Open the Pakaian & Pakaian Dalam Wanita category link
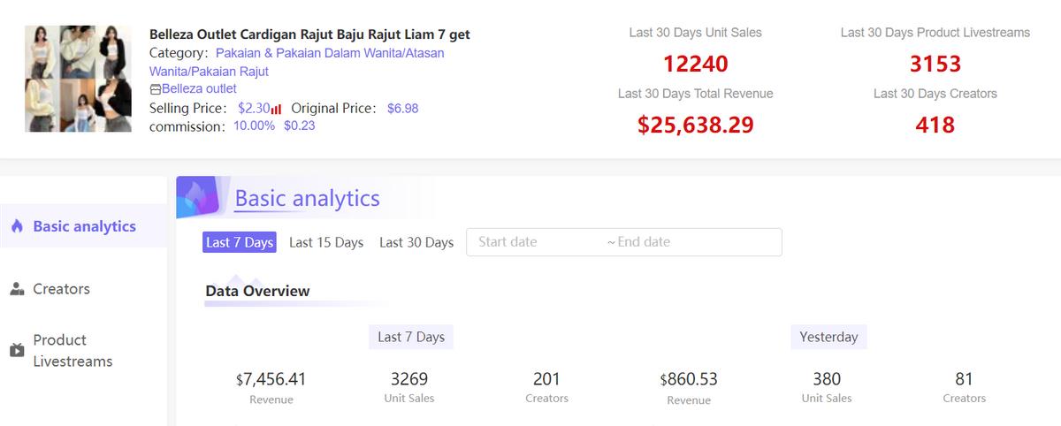Viewport: 1061px width, 426px height. (330, 53)
